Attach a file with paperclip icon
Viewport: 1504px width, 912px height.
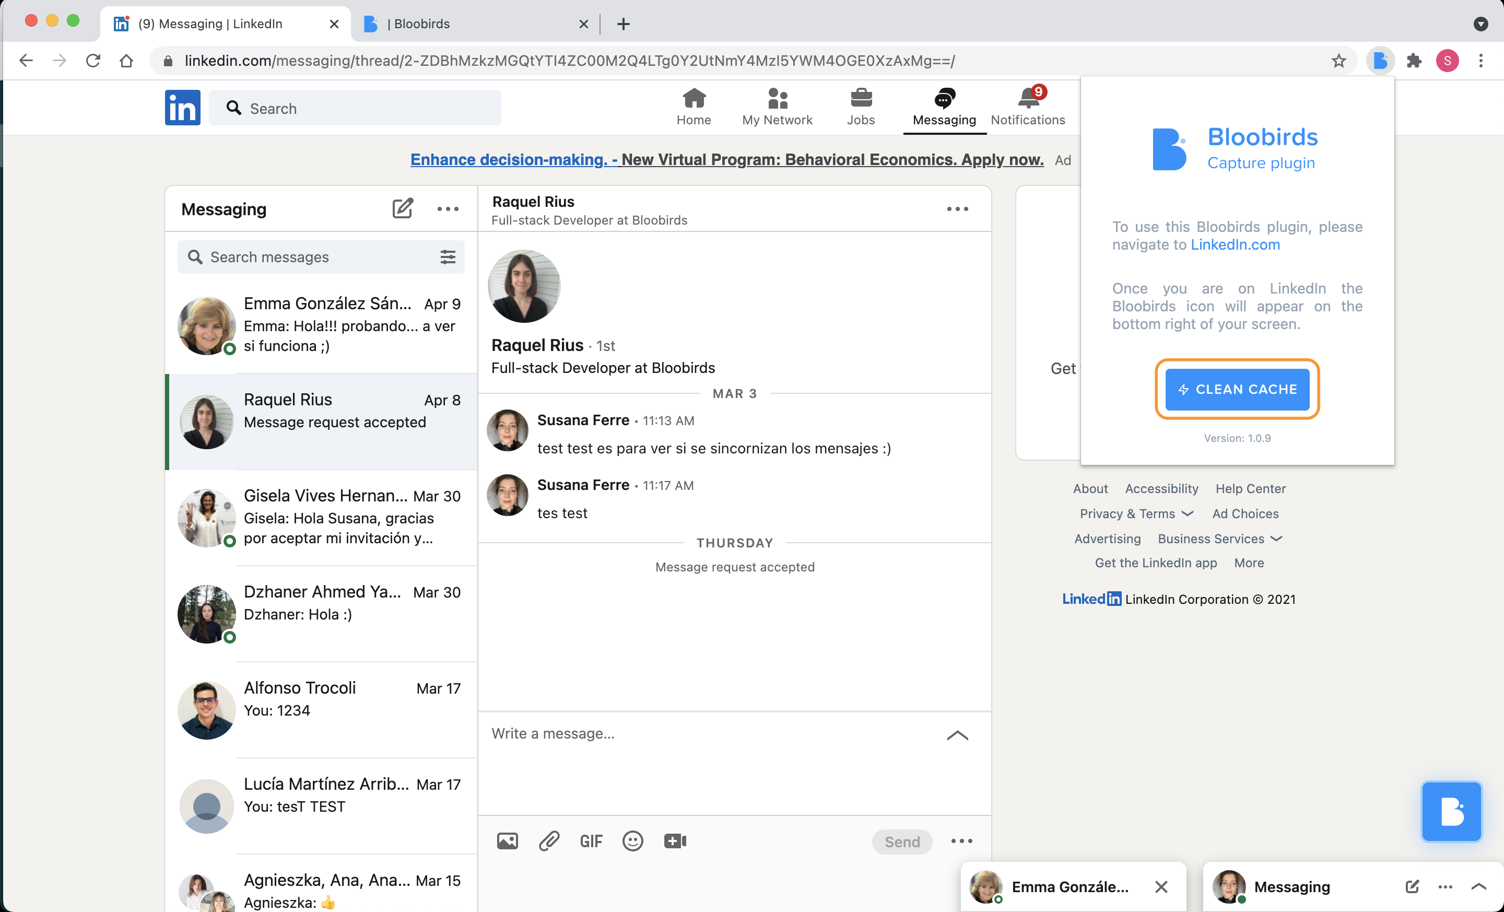click(x=549, y=841)
